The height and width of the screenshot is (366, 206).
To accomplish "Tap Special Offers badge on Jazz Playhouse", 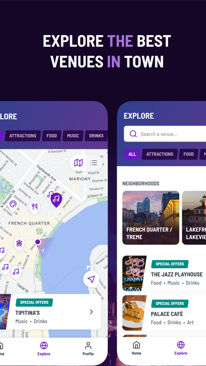I will [170, 264].
